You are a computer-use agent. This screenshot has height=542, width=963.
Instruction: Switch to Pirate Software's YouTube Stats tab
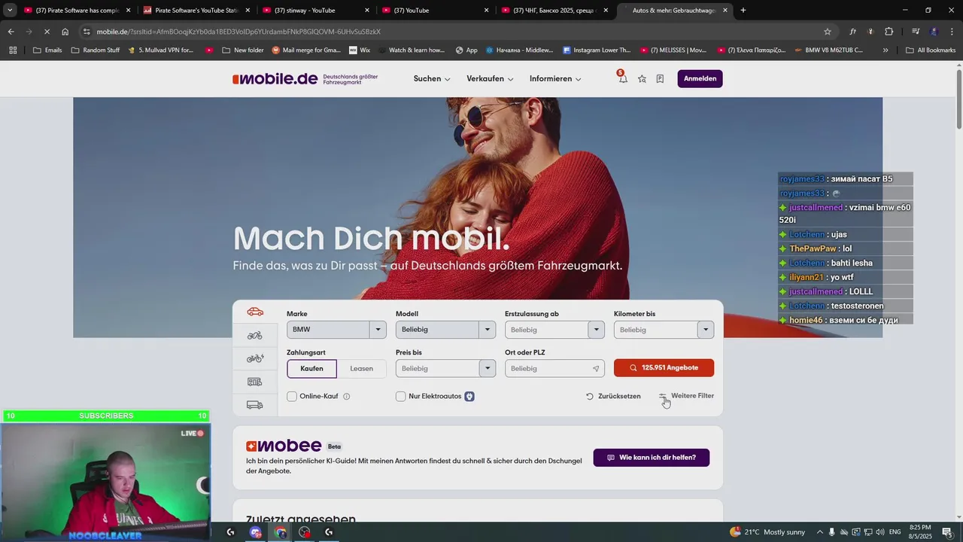[x=196, y=11]
